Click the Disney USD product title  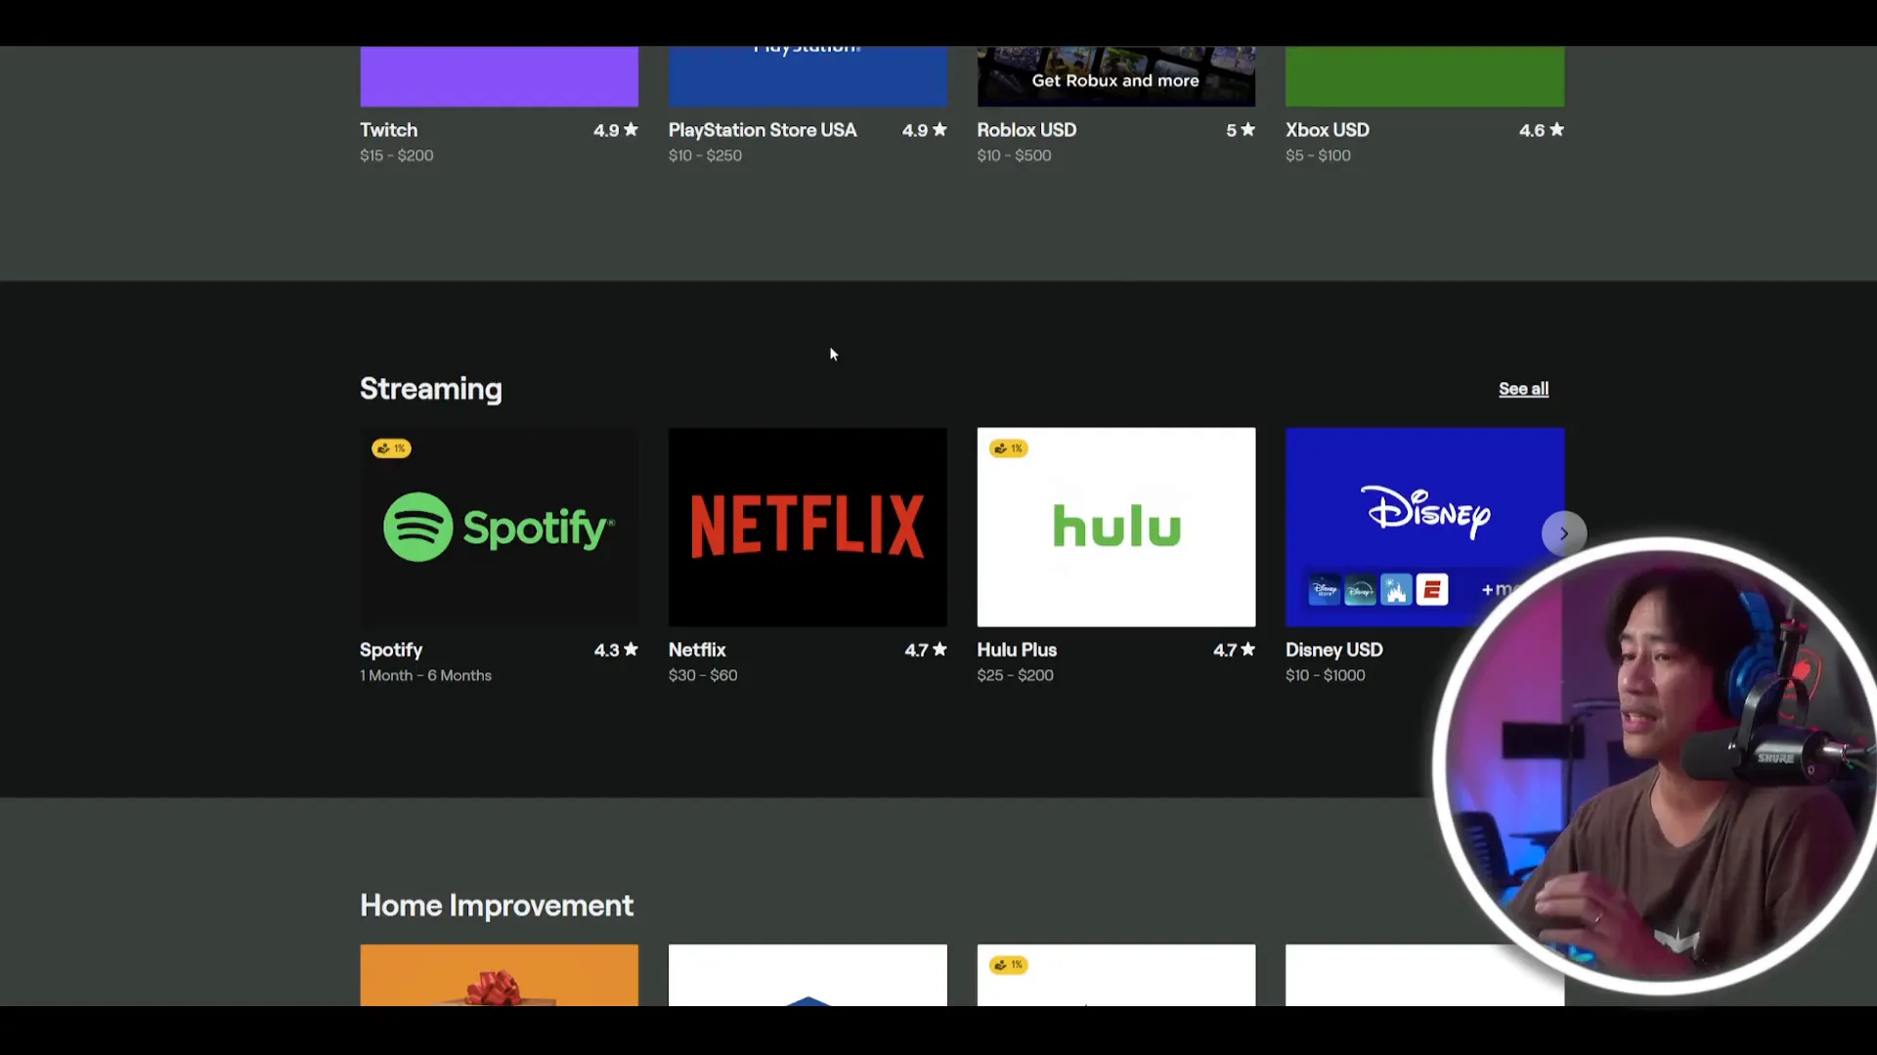(x=1333, y=650)
